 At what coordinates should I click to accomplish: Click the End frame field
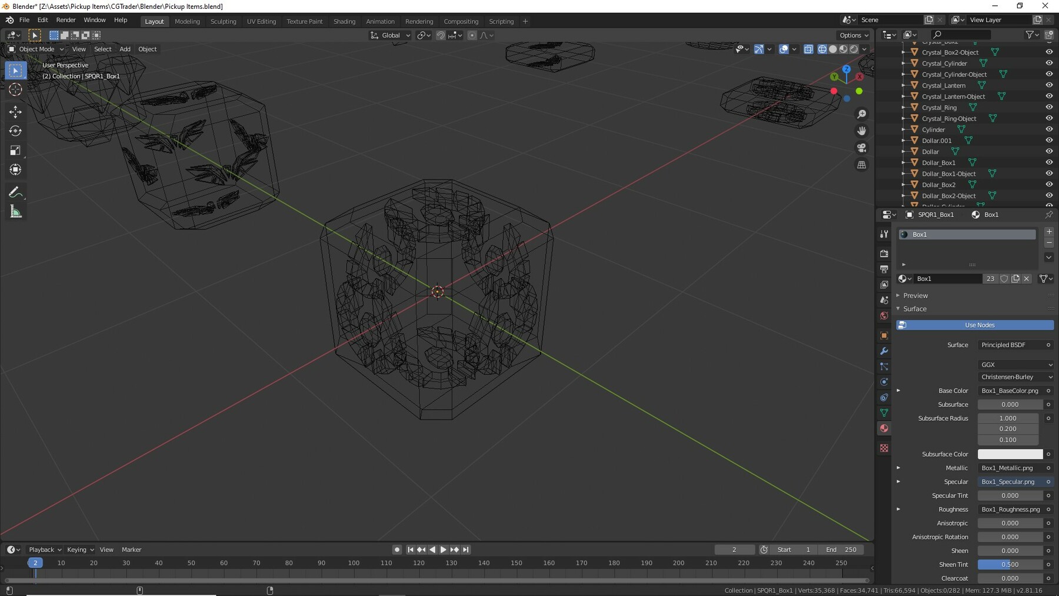tap(841, 550)
